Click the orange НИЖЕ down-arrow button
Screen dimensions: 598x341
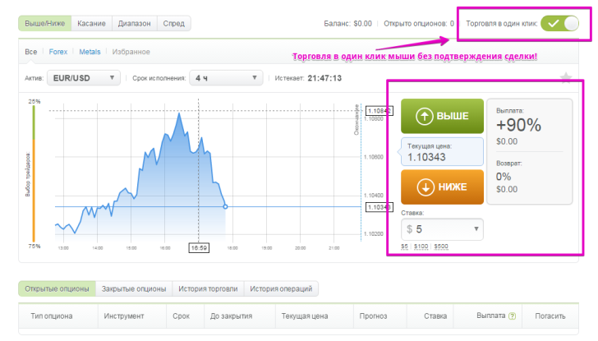tap(442, 187)
